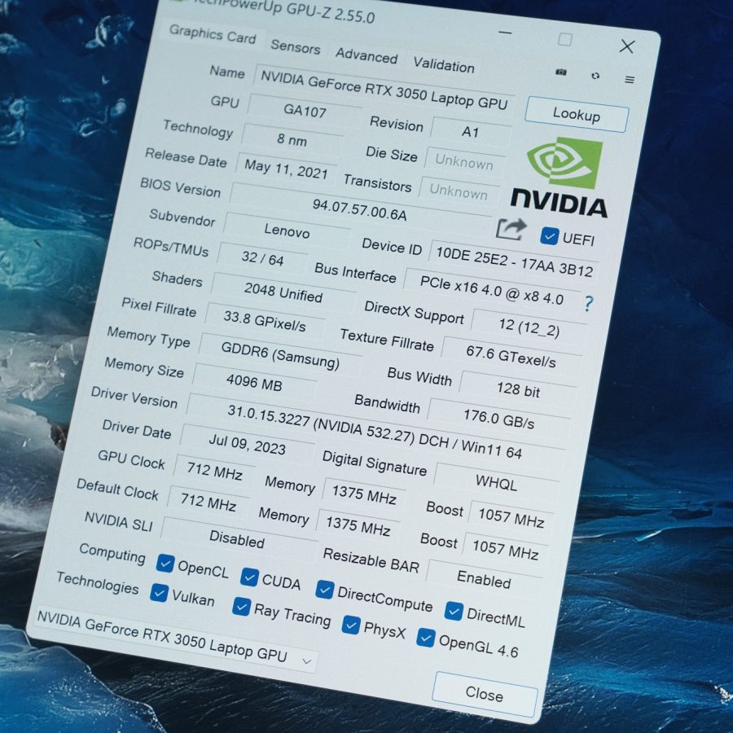The height and width of the screenshot is (733, 733).
Task: Toggle the CUDA checkbox
Action: click(x=249, y=577)
